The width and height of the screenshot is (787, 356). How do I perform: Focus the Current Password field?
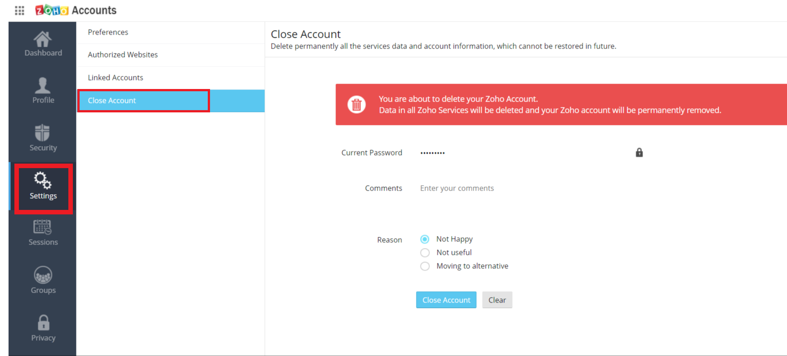coord(522,153)
